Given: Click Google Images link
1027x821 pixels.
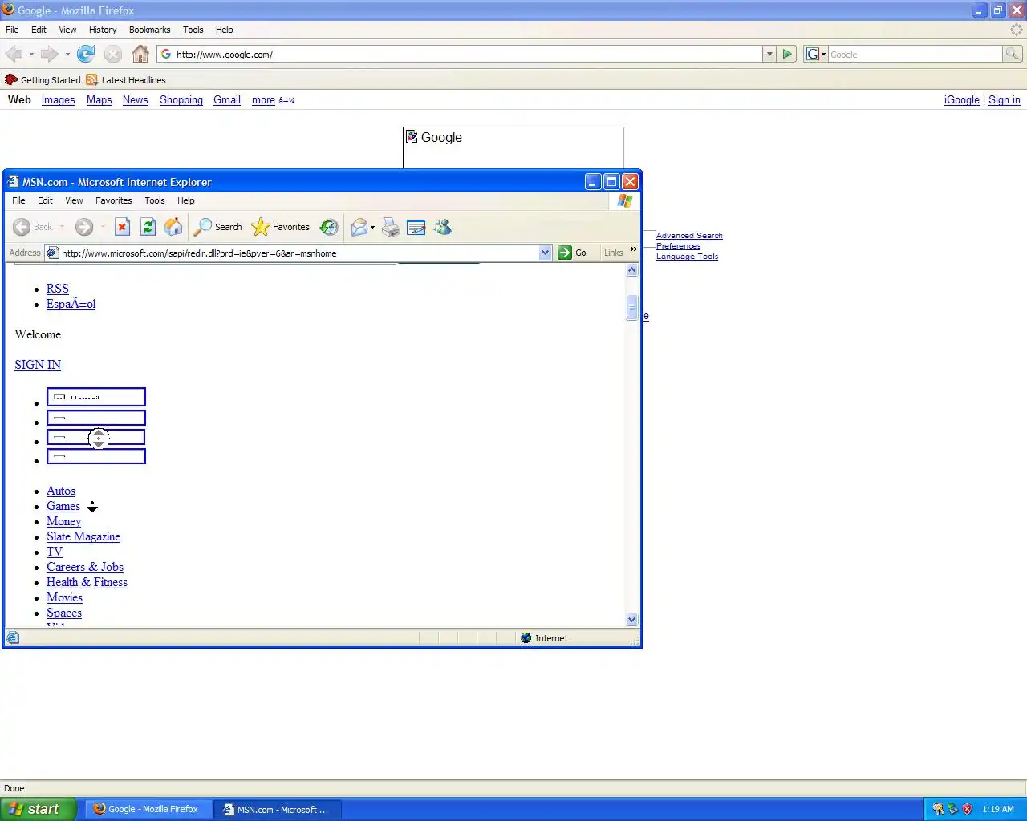Looking at the screenshot, I should [58, 100].
